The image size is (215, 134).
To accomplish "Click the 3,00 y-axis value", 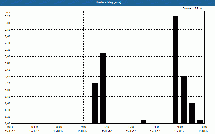I will coord(8,23).
